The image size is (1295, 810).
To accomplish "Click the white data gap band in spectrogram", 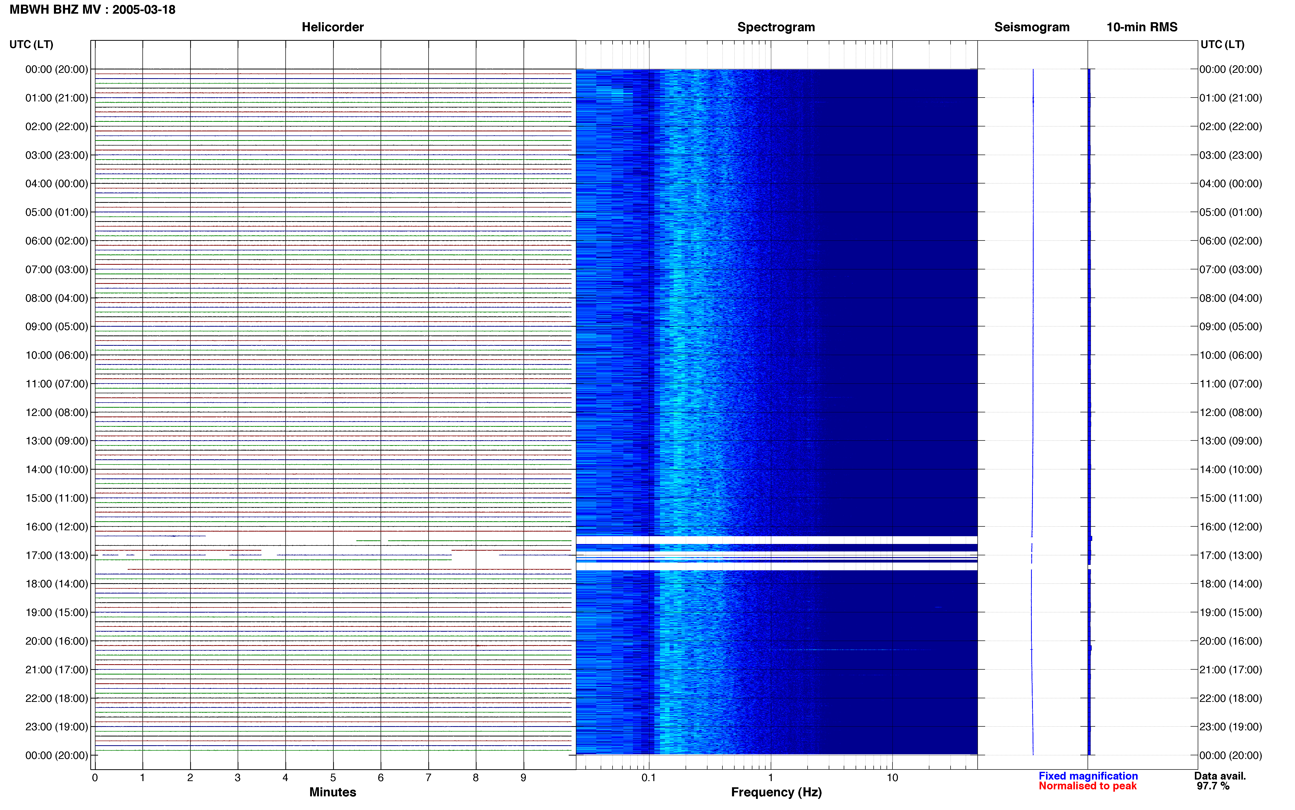I will coord(777,540).
